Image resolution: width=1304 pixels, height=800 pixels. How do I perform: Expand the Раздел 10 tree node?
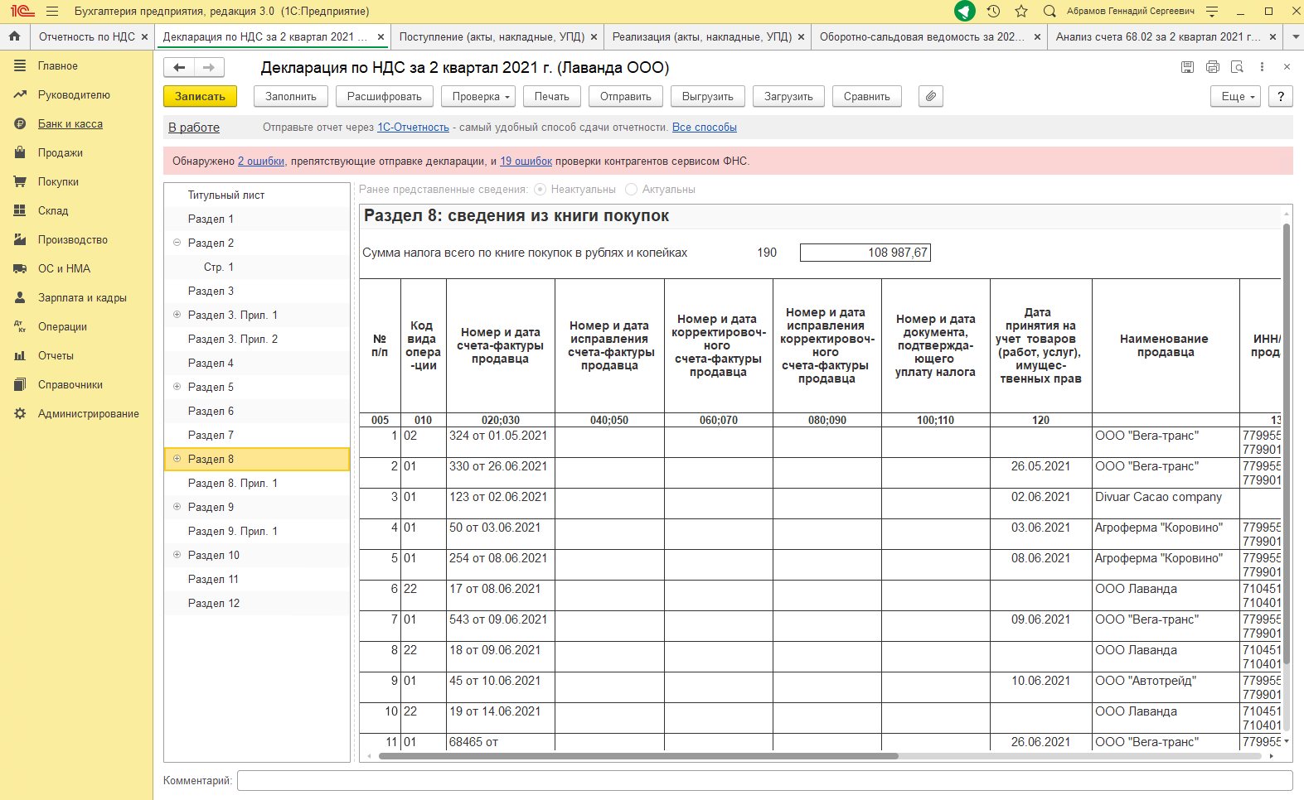[x=177, y=555]
